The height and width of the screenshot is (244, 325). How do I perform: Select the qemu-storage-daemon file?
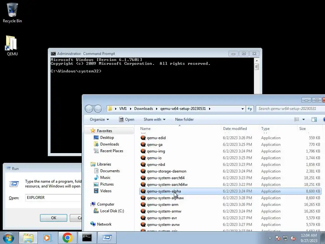pyautogui.click(x=230, y=171)
